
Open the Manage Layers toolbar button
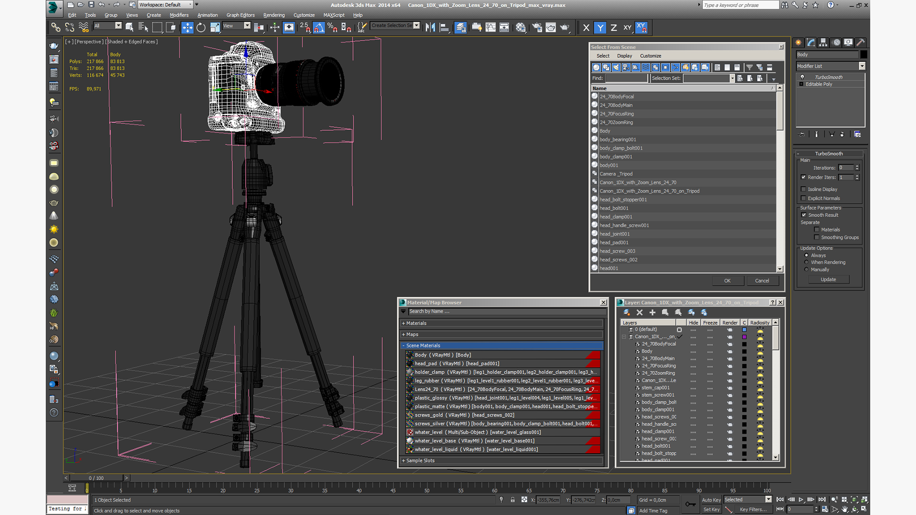[460, 27]
